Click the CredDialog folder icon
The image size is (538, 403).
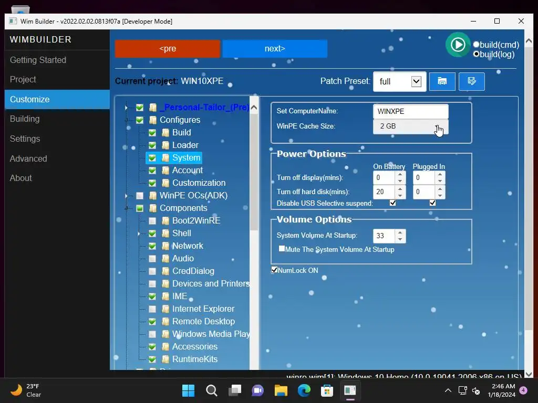(165, 271)
